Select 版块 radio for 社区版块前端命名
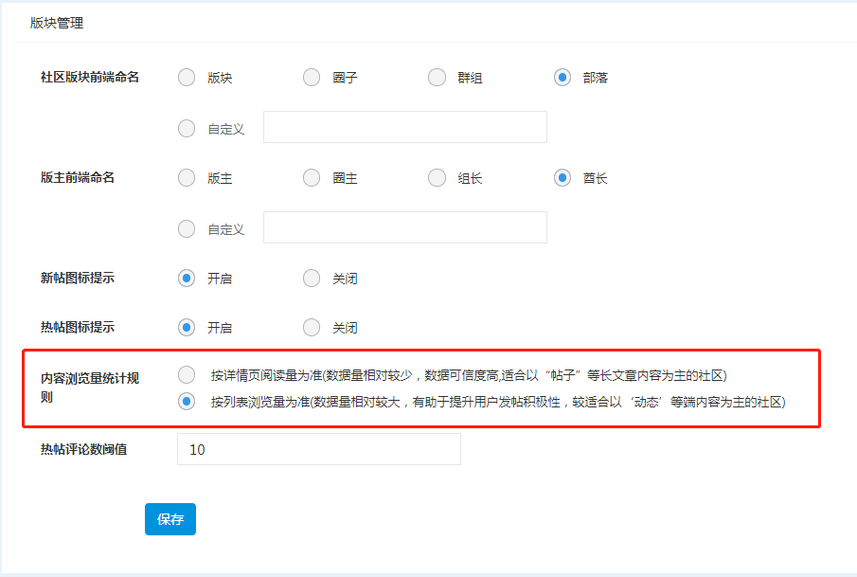This screenshot has height=577, width=857. pyautogui.click(x=187, y=78)
